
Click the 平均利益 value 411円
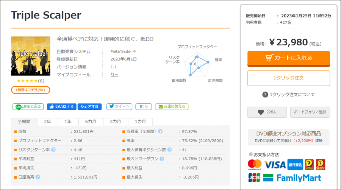pyautogui.click(x=79, y=159)
